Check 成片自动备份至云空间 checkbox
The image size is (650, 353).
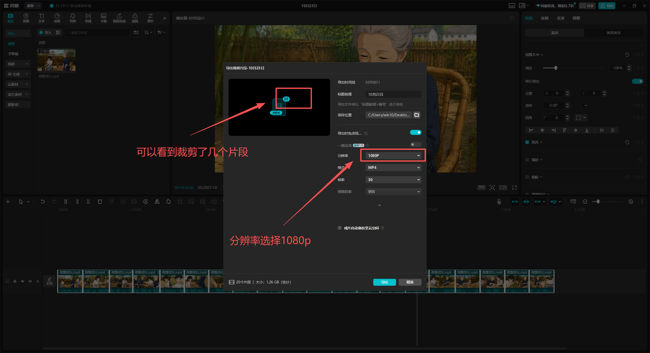tap(339, 228)
